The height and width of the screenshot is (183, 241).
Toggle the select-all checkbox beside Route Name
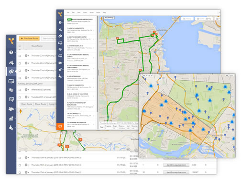(20, 46)
